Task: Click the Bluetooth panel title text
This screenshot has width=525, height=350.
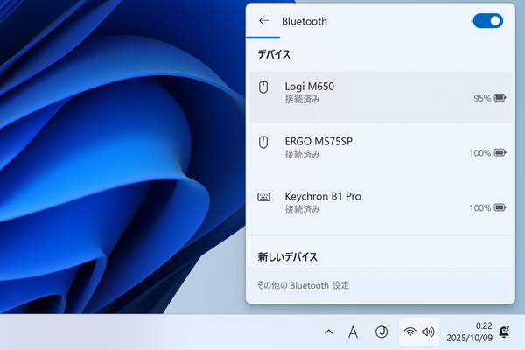Action: [x=304, y=21]
